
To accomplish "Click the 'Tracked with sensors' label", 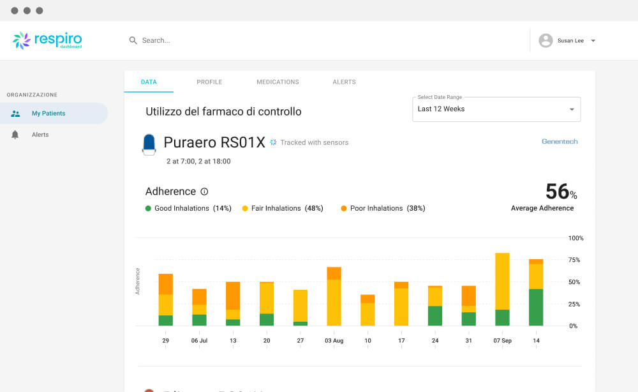I will point(314,142).
